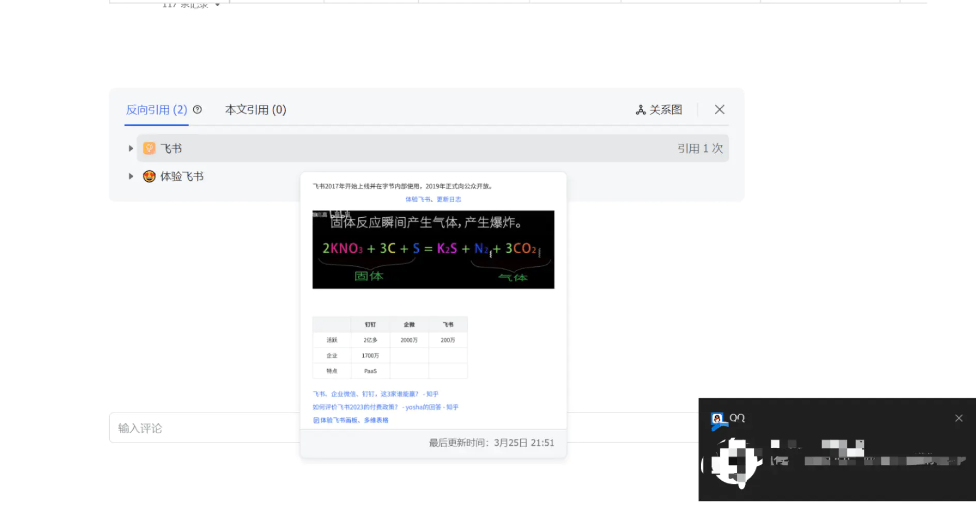Expand the 飞书 backlink row
Image resolution: width=976 pixels, height=505 pixels.
[131, 149]
